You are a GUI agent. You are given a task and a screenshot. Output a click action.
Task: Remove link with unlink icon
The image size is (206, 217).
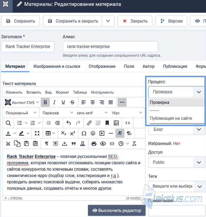(98, 123)
